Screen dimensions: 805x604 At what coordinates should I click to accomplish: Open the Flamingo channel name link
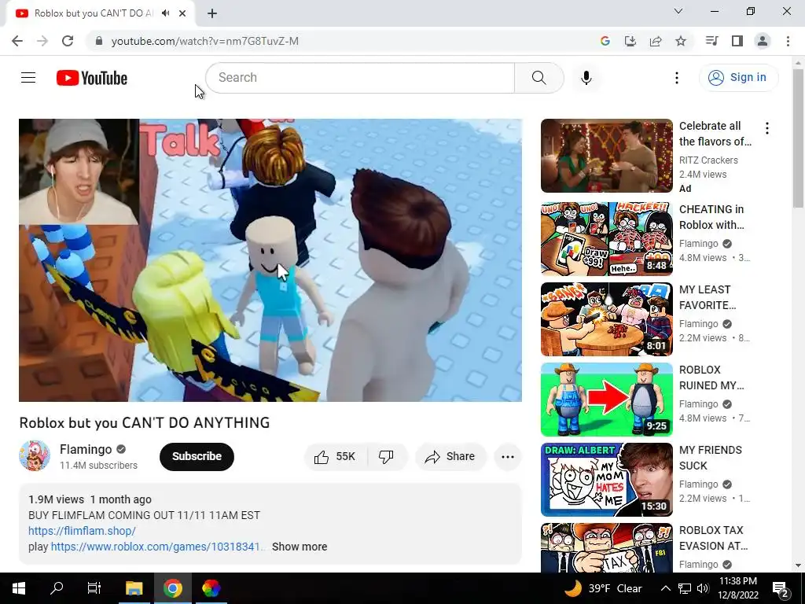tap(86, 449)
